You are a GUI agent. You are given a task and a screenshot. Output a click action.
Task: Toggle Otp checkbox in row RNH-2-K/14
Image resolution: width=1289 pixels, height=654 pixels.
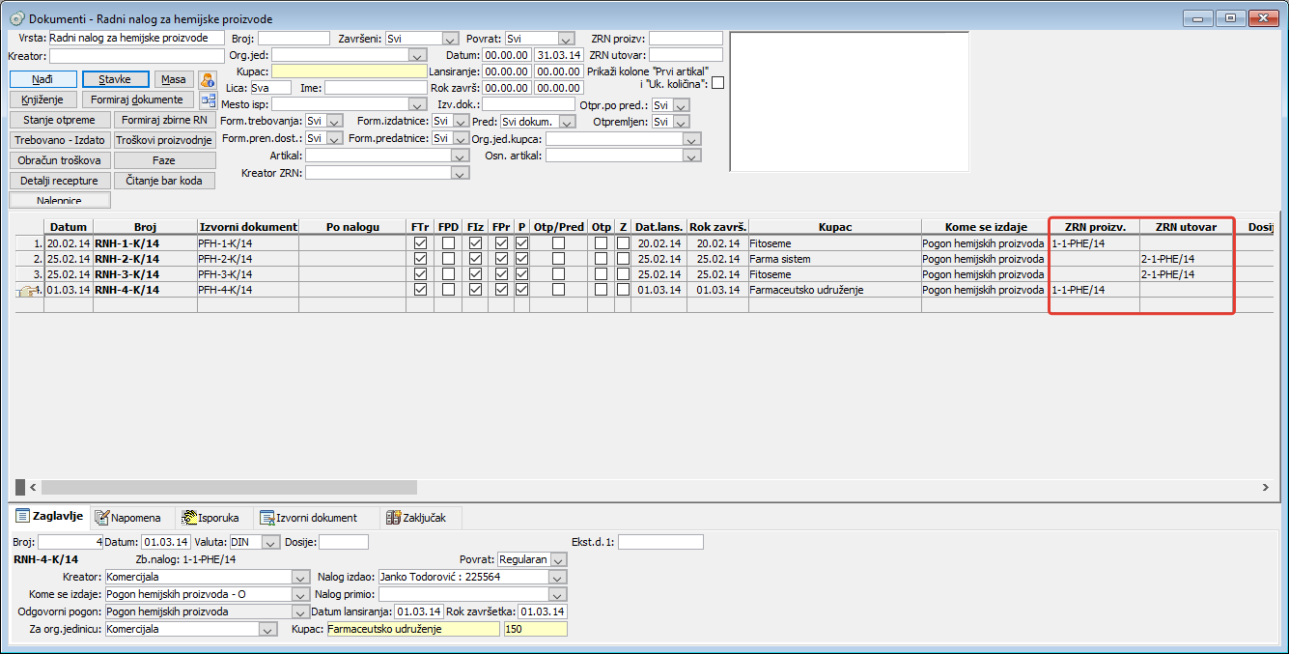pos(601,259)
